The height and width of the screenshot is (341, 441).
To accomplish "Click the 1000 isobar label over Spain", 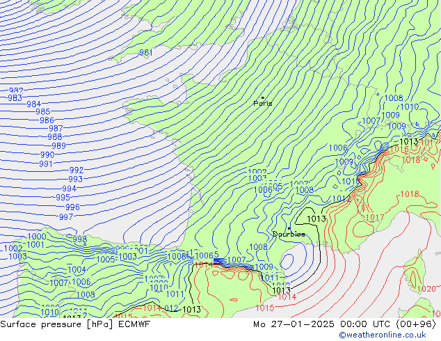I will pyautogui.click(x=37, y=237).
